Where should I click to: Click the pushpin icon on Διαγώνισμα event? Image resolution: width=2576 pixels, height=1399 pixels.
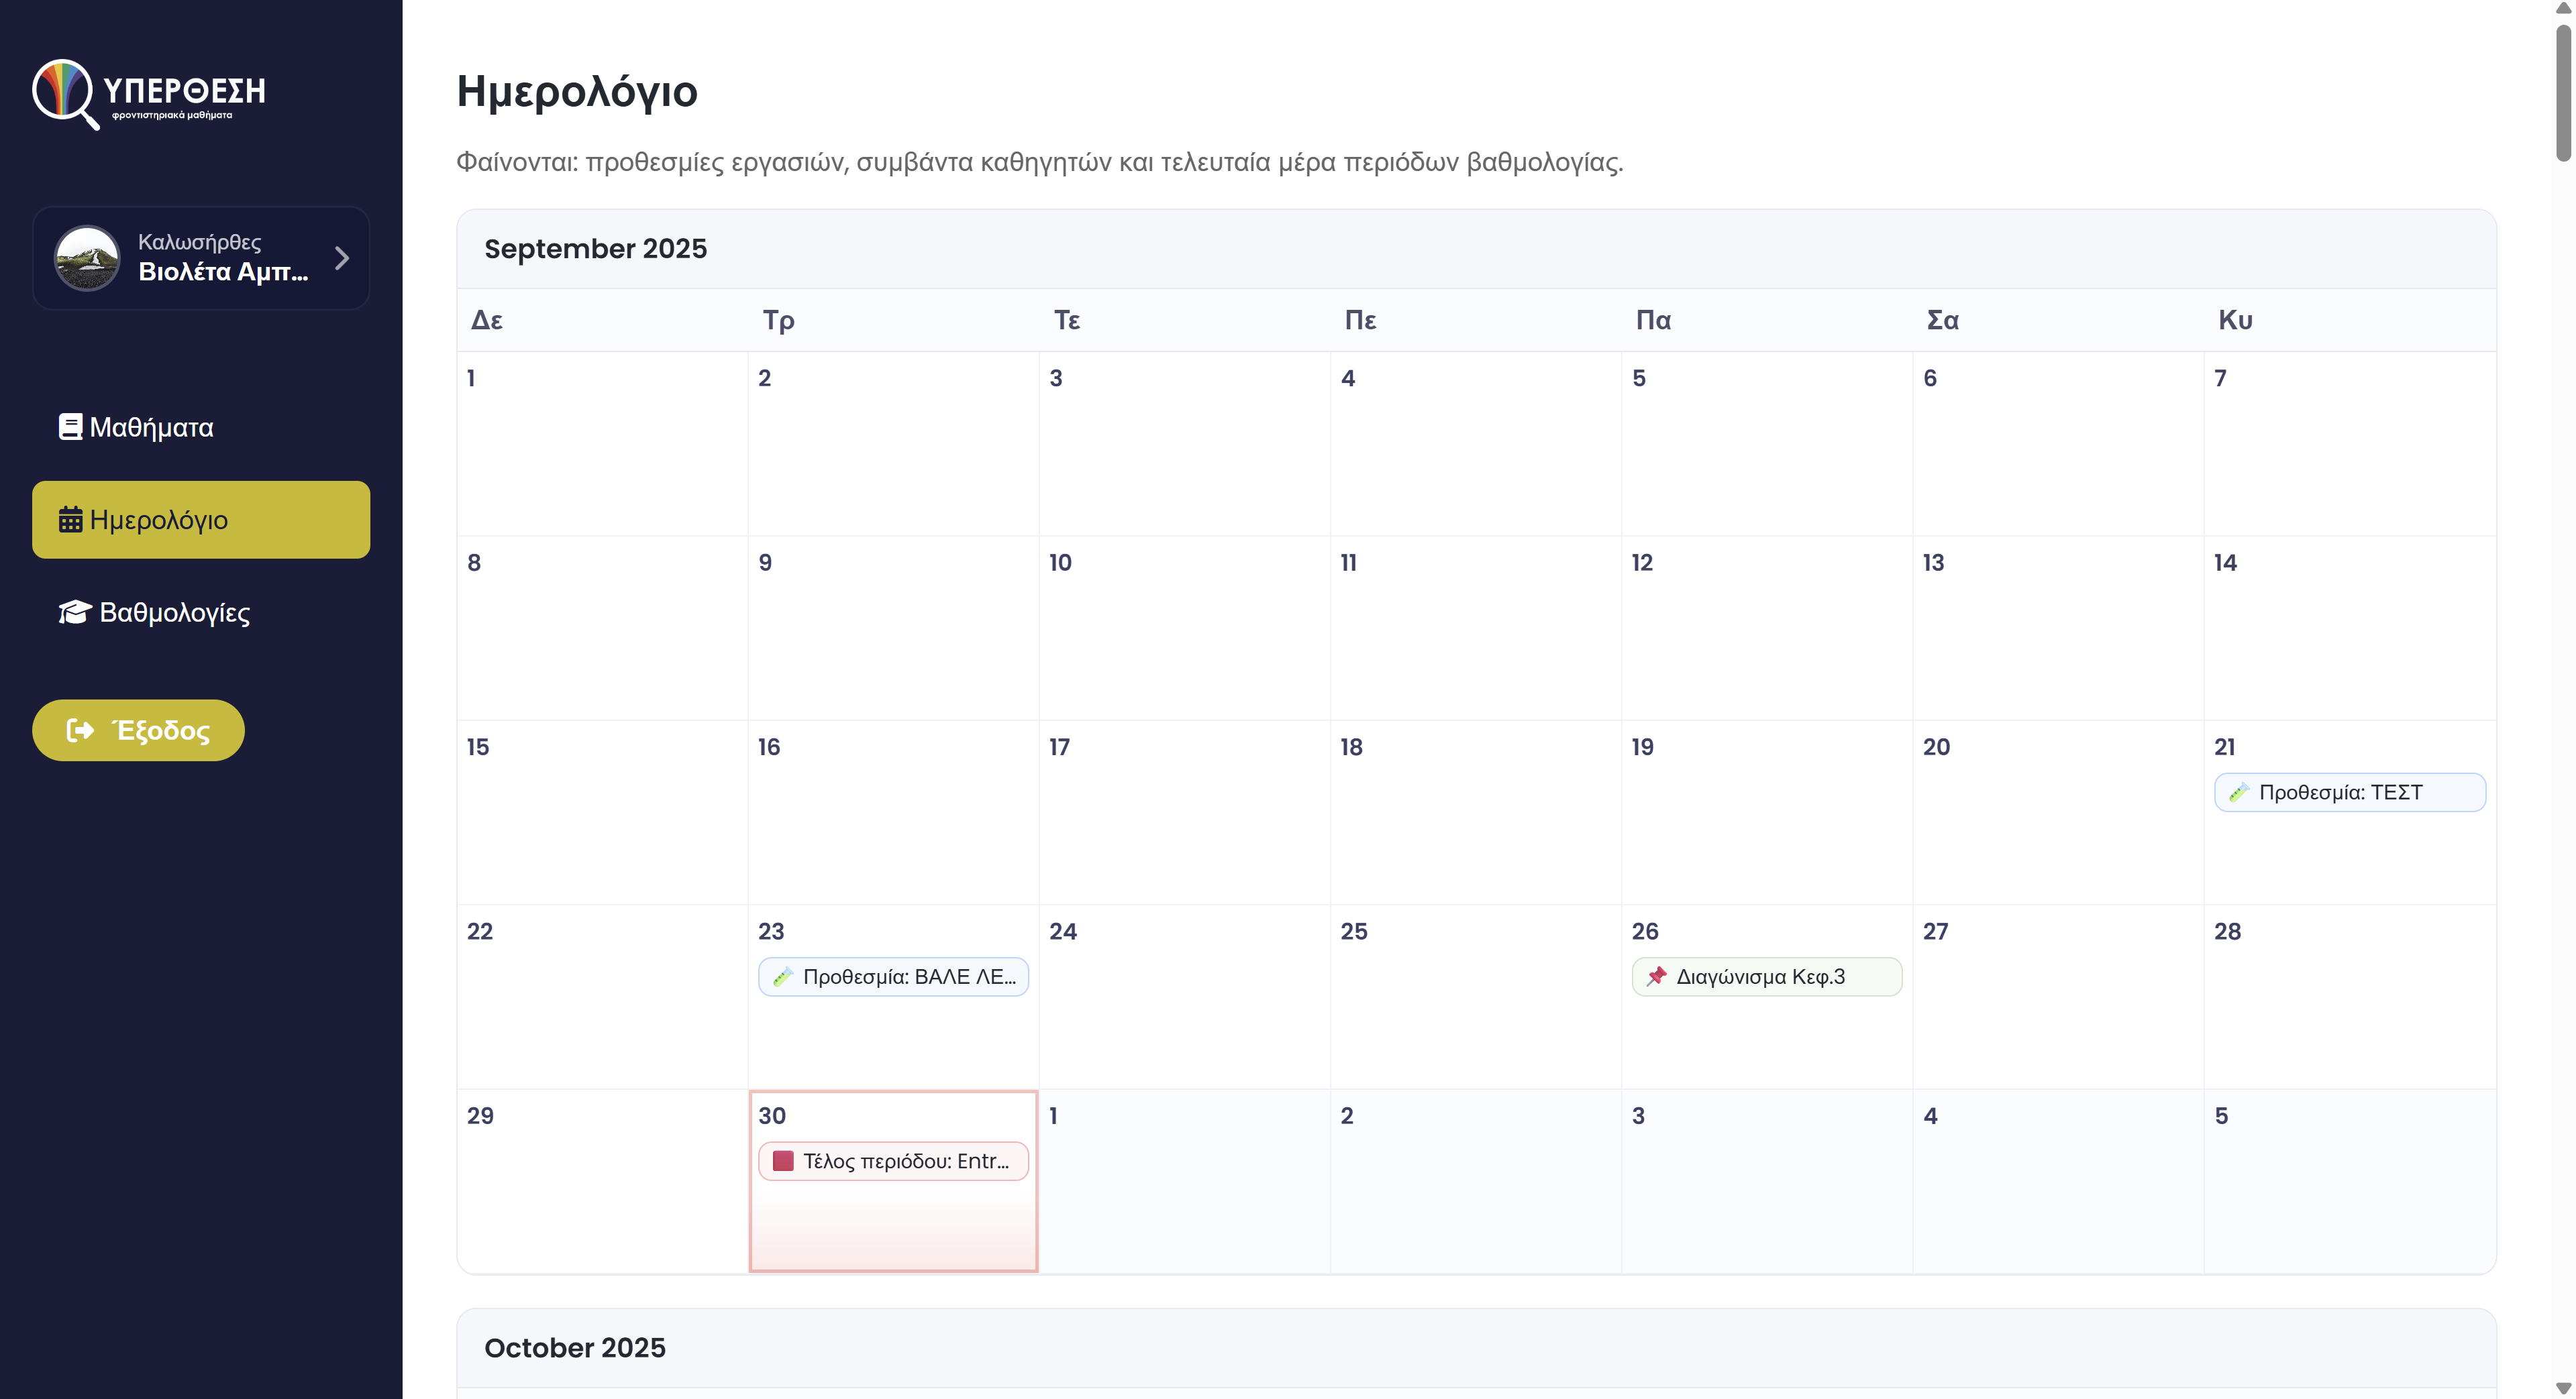(x=1656, y=976)
